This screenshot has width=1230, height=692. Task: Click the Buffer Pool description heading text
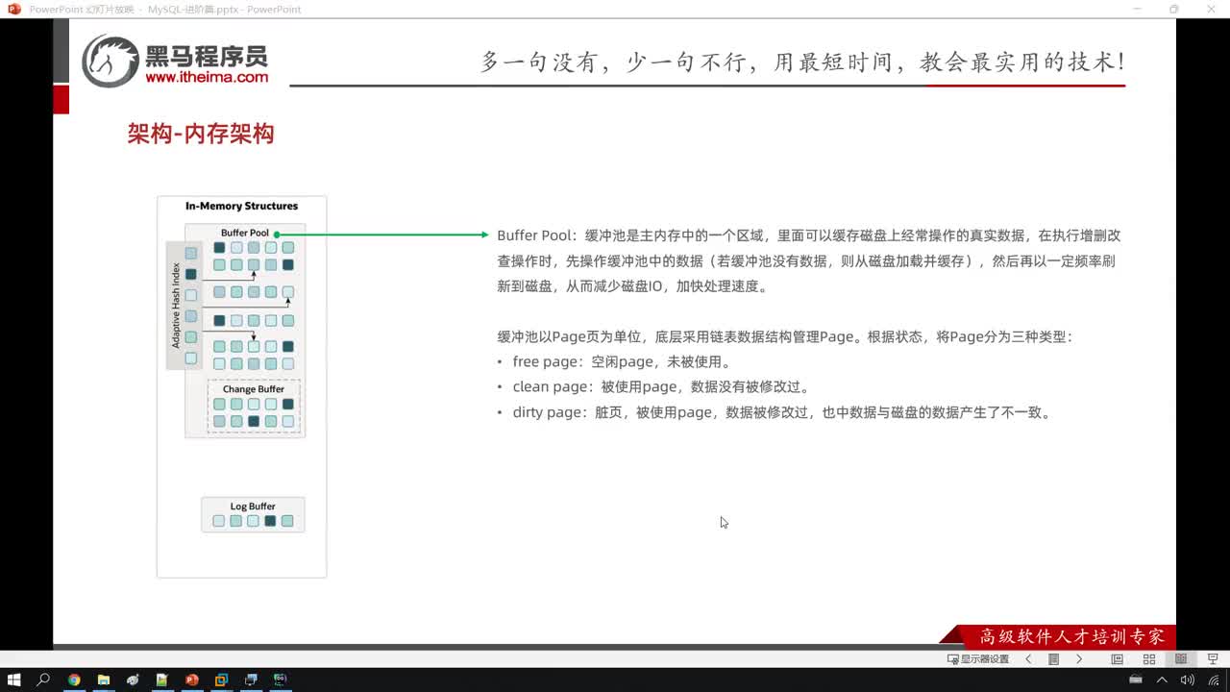534,235
